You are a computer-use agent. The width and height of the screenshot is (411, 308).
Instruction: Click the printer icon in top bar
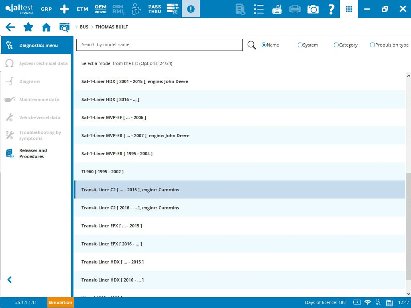(295, 9)
